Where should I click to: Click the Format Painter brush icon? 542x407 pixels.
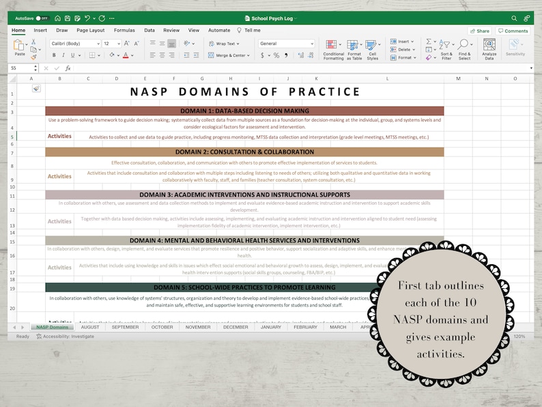pyautogui.click(x=33, y=57)
